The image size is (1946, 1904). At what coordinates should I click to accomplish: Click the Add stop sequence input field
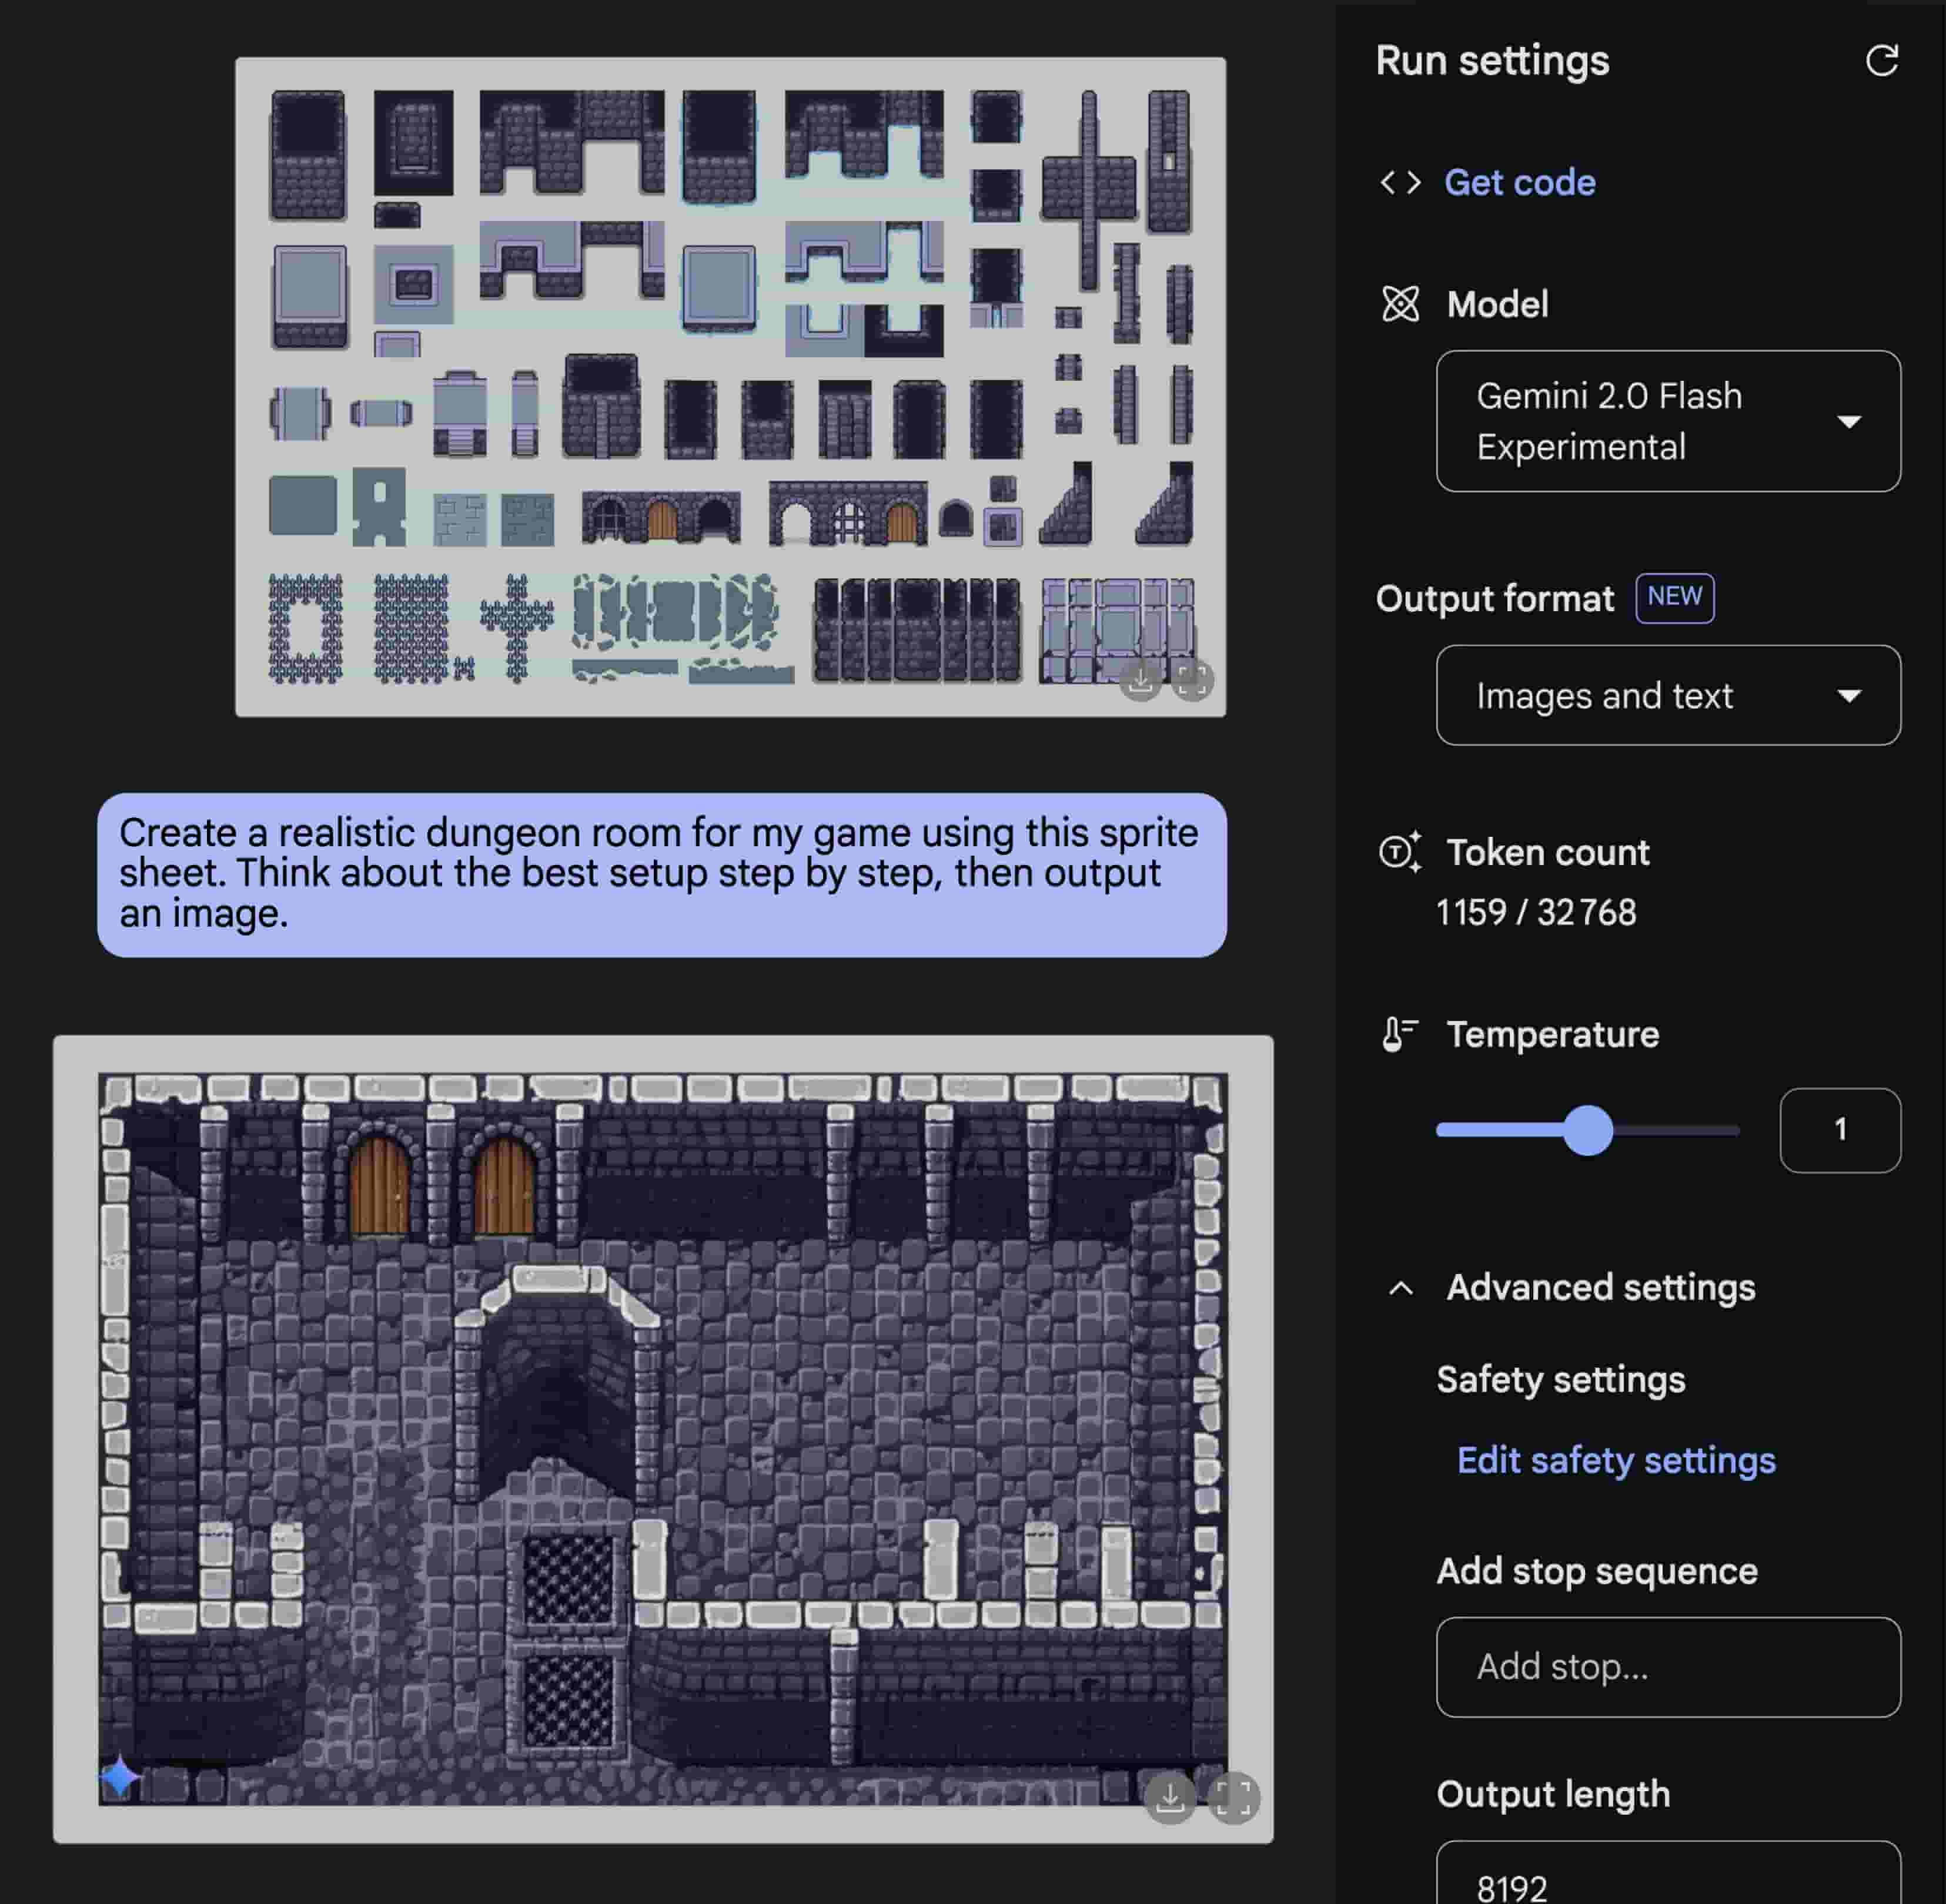(1668, 1667)
